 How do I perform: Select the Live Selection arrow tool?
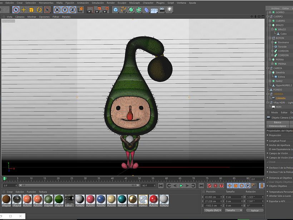point(16,10)
